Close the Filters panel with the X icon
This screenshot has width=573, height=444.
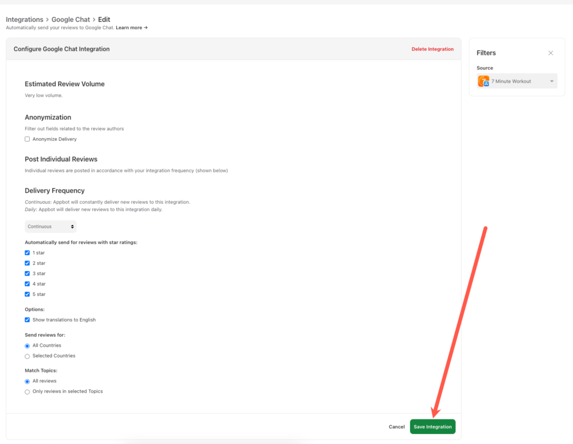pyautogui.click(x=551, y=53)
